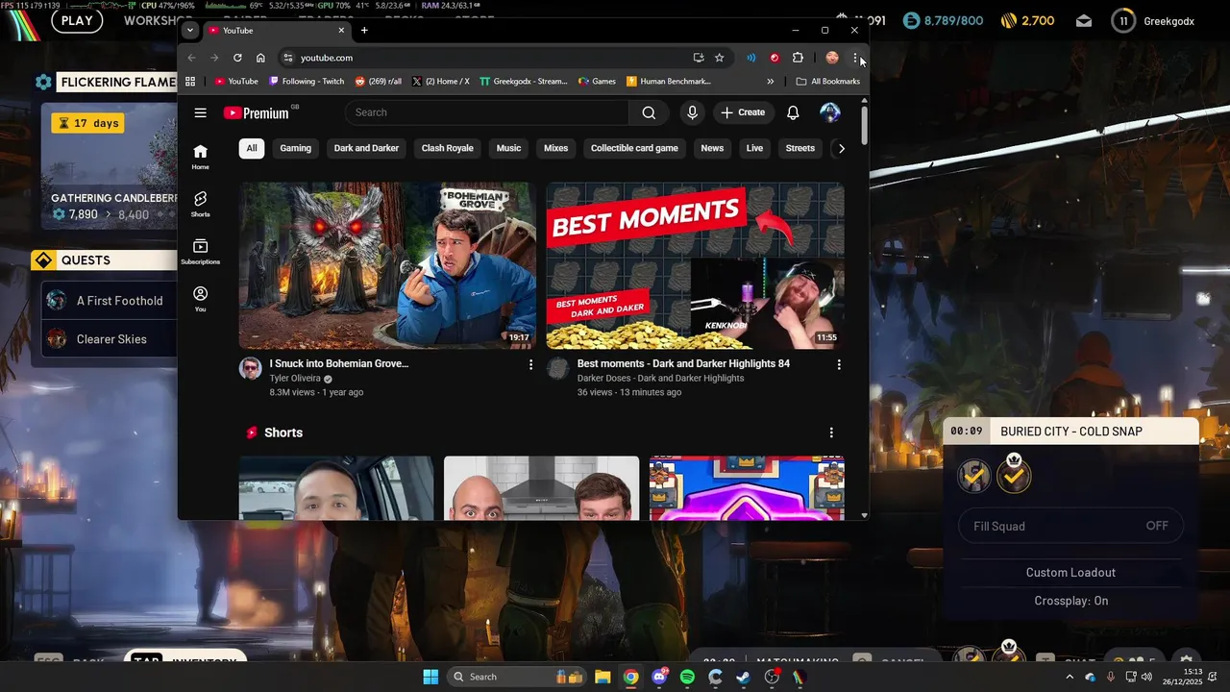Click Chrome's home button
Screen dimensions: 1230x692
coord(260,58)
